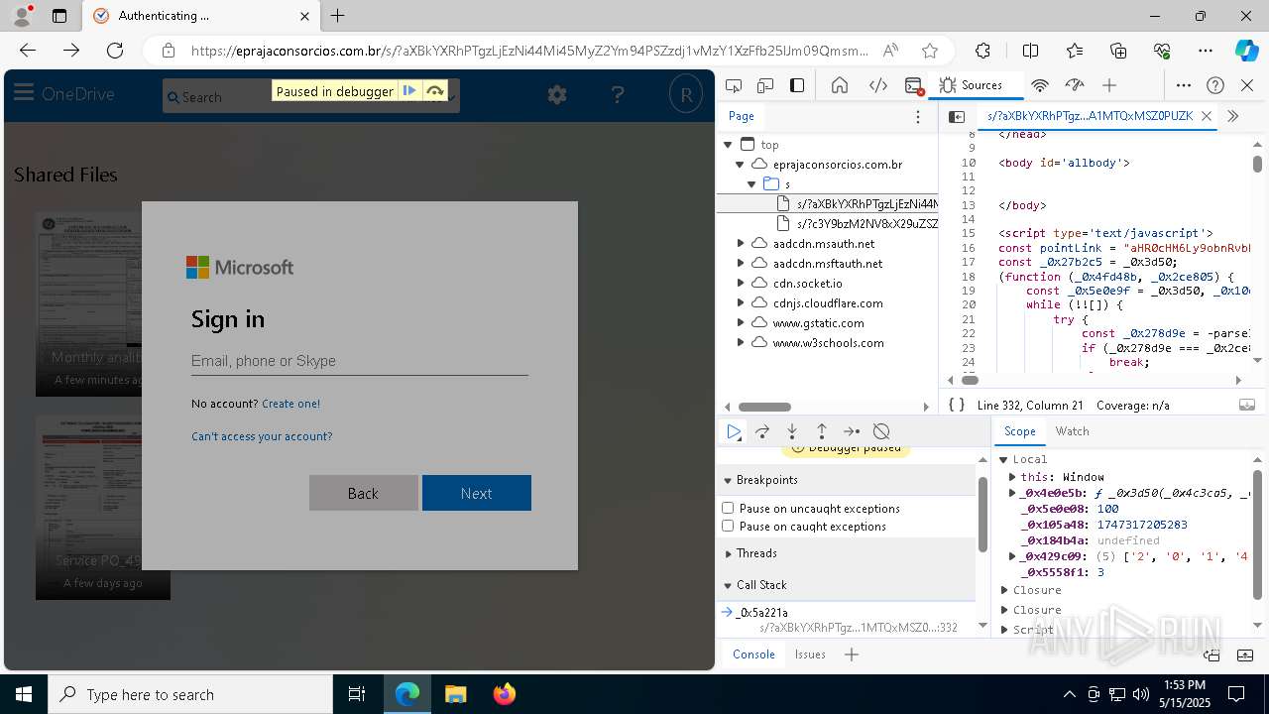The width and height of the screenshot is (1269, 714).
Task: Open browser extensions puzzle icon
Action: coord(982,51)
